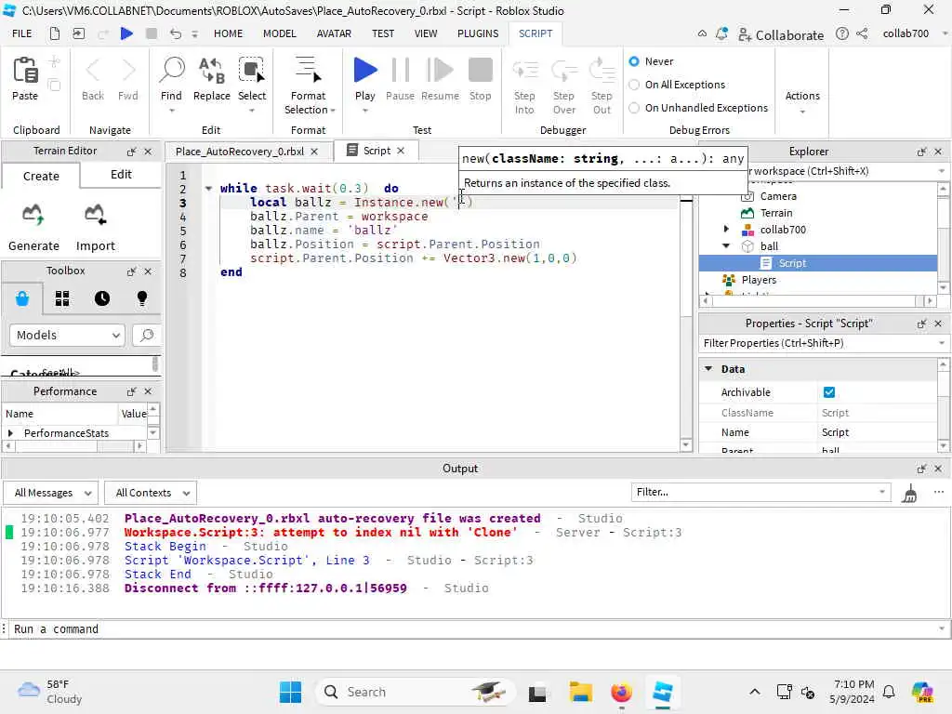Select On All Exceptions radio button
The width and height of the screenshot is (952, 714).
[x=634, y=85]
